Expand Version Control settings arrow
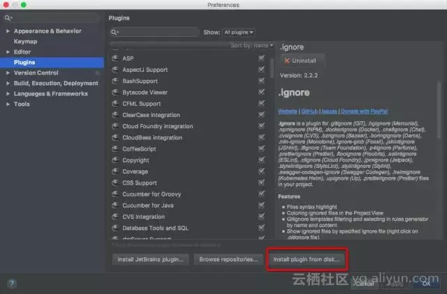The height and width of the screenshot is (294, 447). (x=8, y=72)
